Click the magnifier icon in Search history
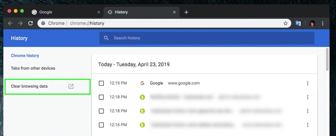The image size is (336, 136). [x=107, y=38]
